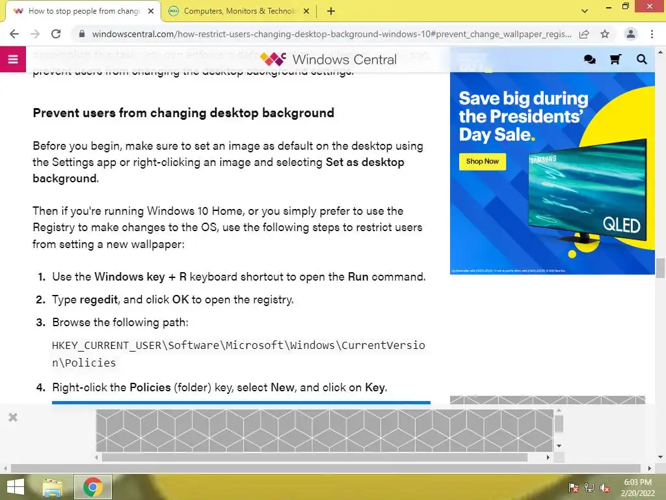Click the bold 'Policies' word in step 4
The width and height of the screenshot is (666, 500).
150,387
